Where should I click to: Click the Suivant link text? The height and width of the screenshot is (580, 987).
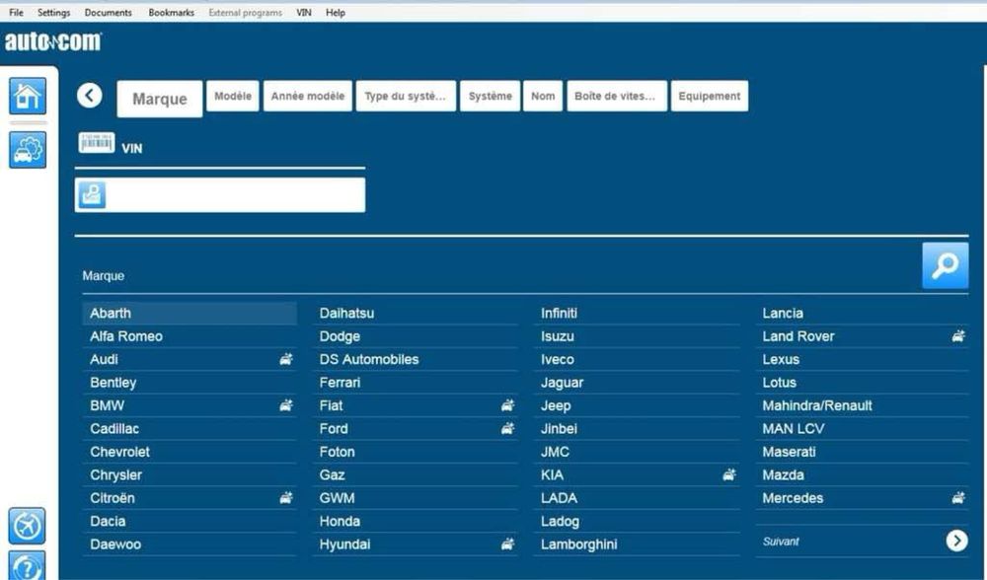coord(781,542)
